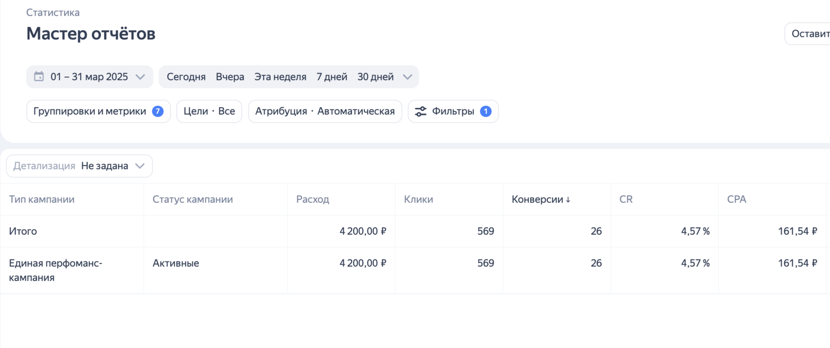Click the Оставить button at top right
830x348 pixels.
pos(809,34)
